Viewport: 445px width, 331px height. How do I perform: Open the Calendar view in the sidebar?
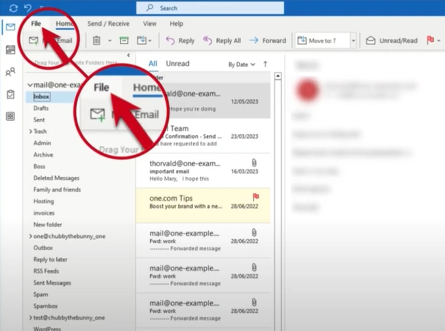[x=10, y=49]
